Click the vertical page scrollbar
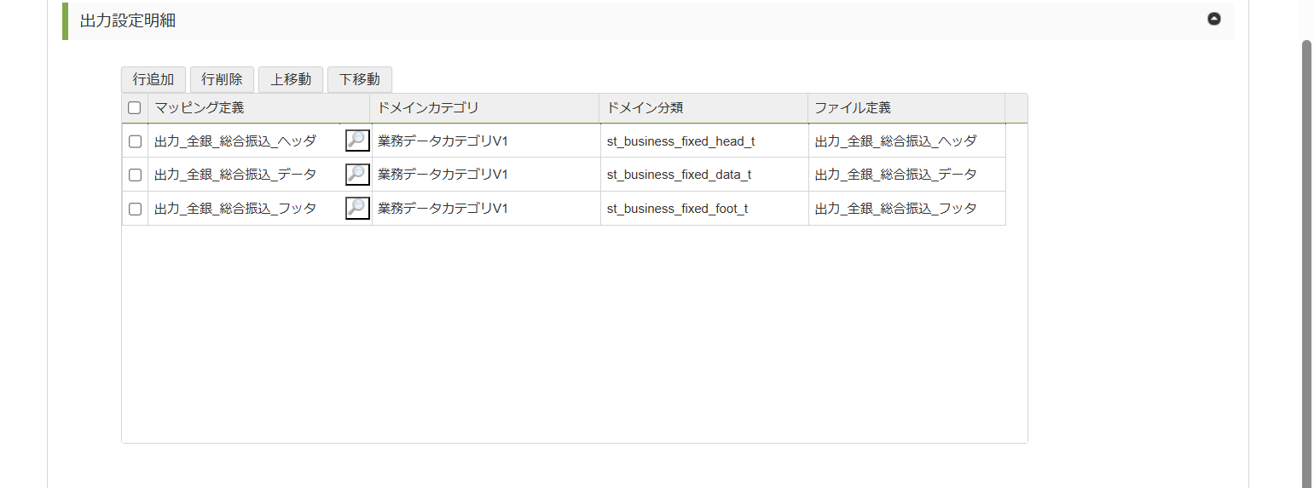This screenshot has height=488, width=1314. (x=1306, y=255)
